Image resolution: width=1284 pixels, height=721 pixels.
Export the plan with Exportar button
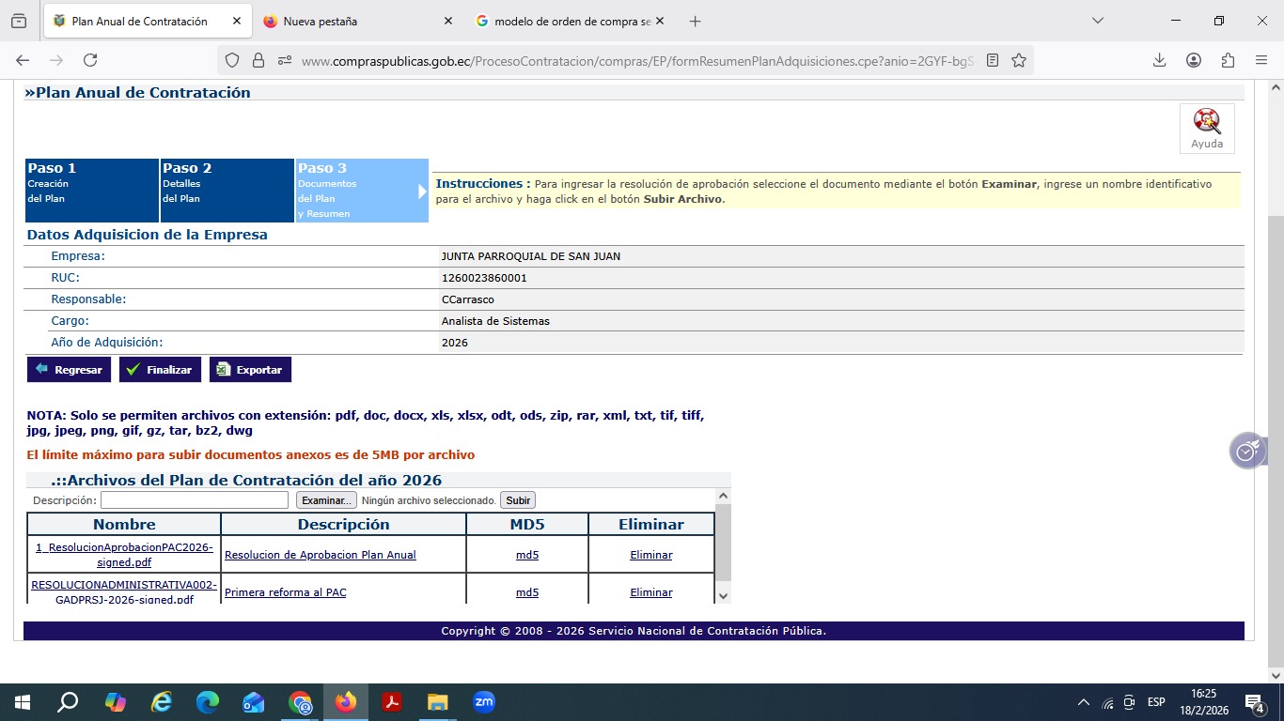(250, 370)
